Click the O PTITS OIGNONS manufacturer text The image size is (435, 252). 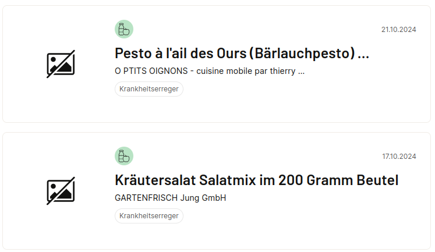(x=151, y=71)
